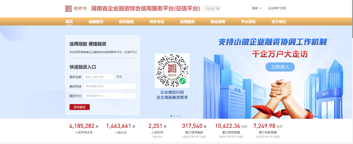Click the 企业用户注册 link
The image size is (353, 144).
(x=277, y=8)
